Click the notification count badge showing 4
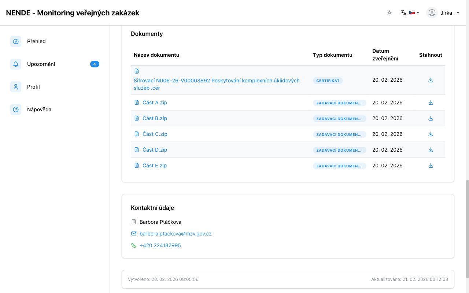Image resolution: width=469 pixels, height=293 pixels. pos(95,64)
